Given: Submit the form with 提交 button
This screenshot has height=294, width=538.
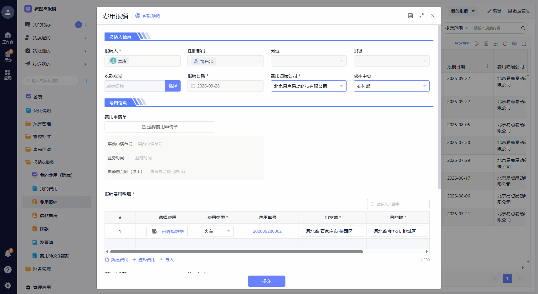Looking at the screenshot, I should click(x=267, y=281).
